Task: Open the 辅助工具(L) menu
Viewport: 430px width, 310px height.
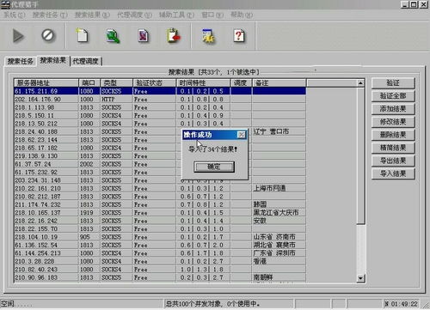Action: 176,15
